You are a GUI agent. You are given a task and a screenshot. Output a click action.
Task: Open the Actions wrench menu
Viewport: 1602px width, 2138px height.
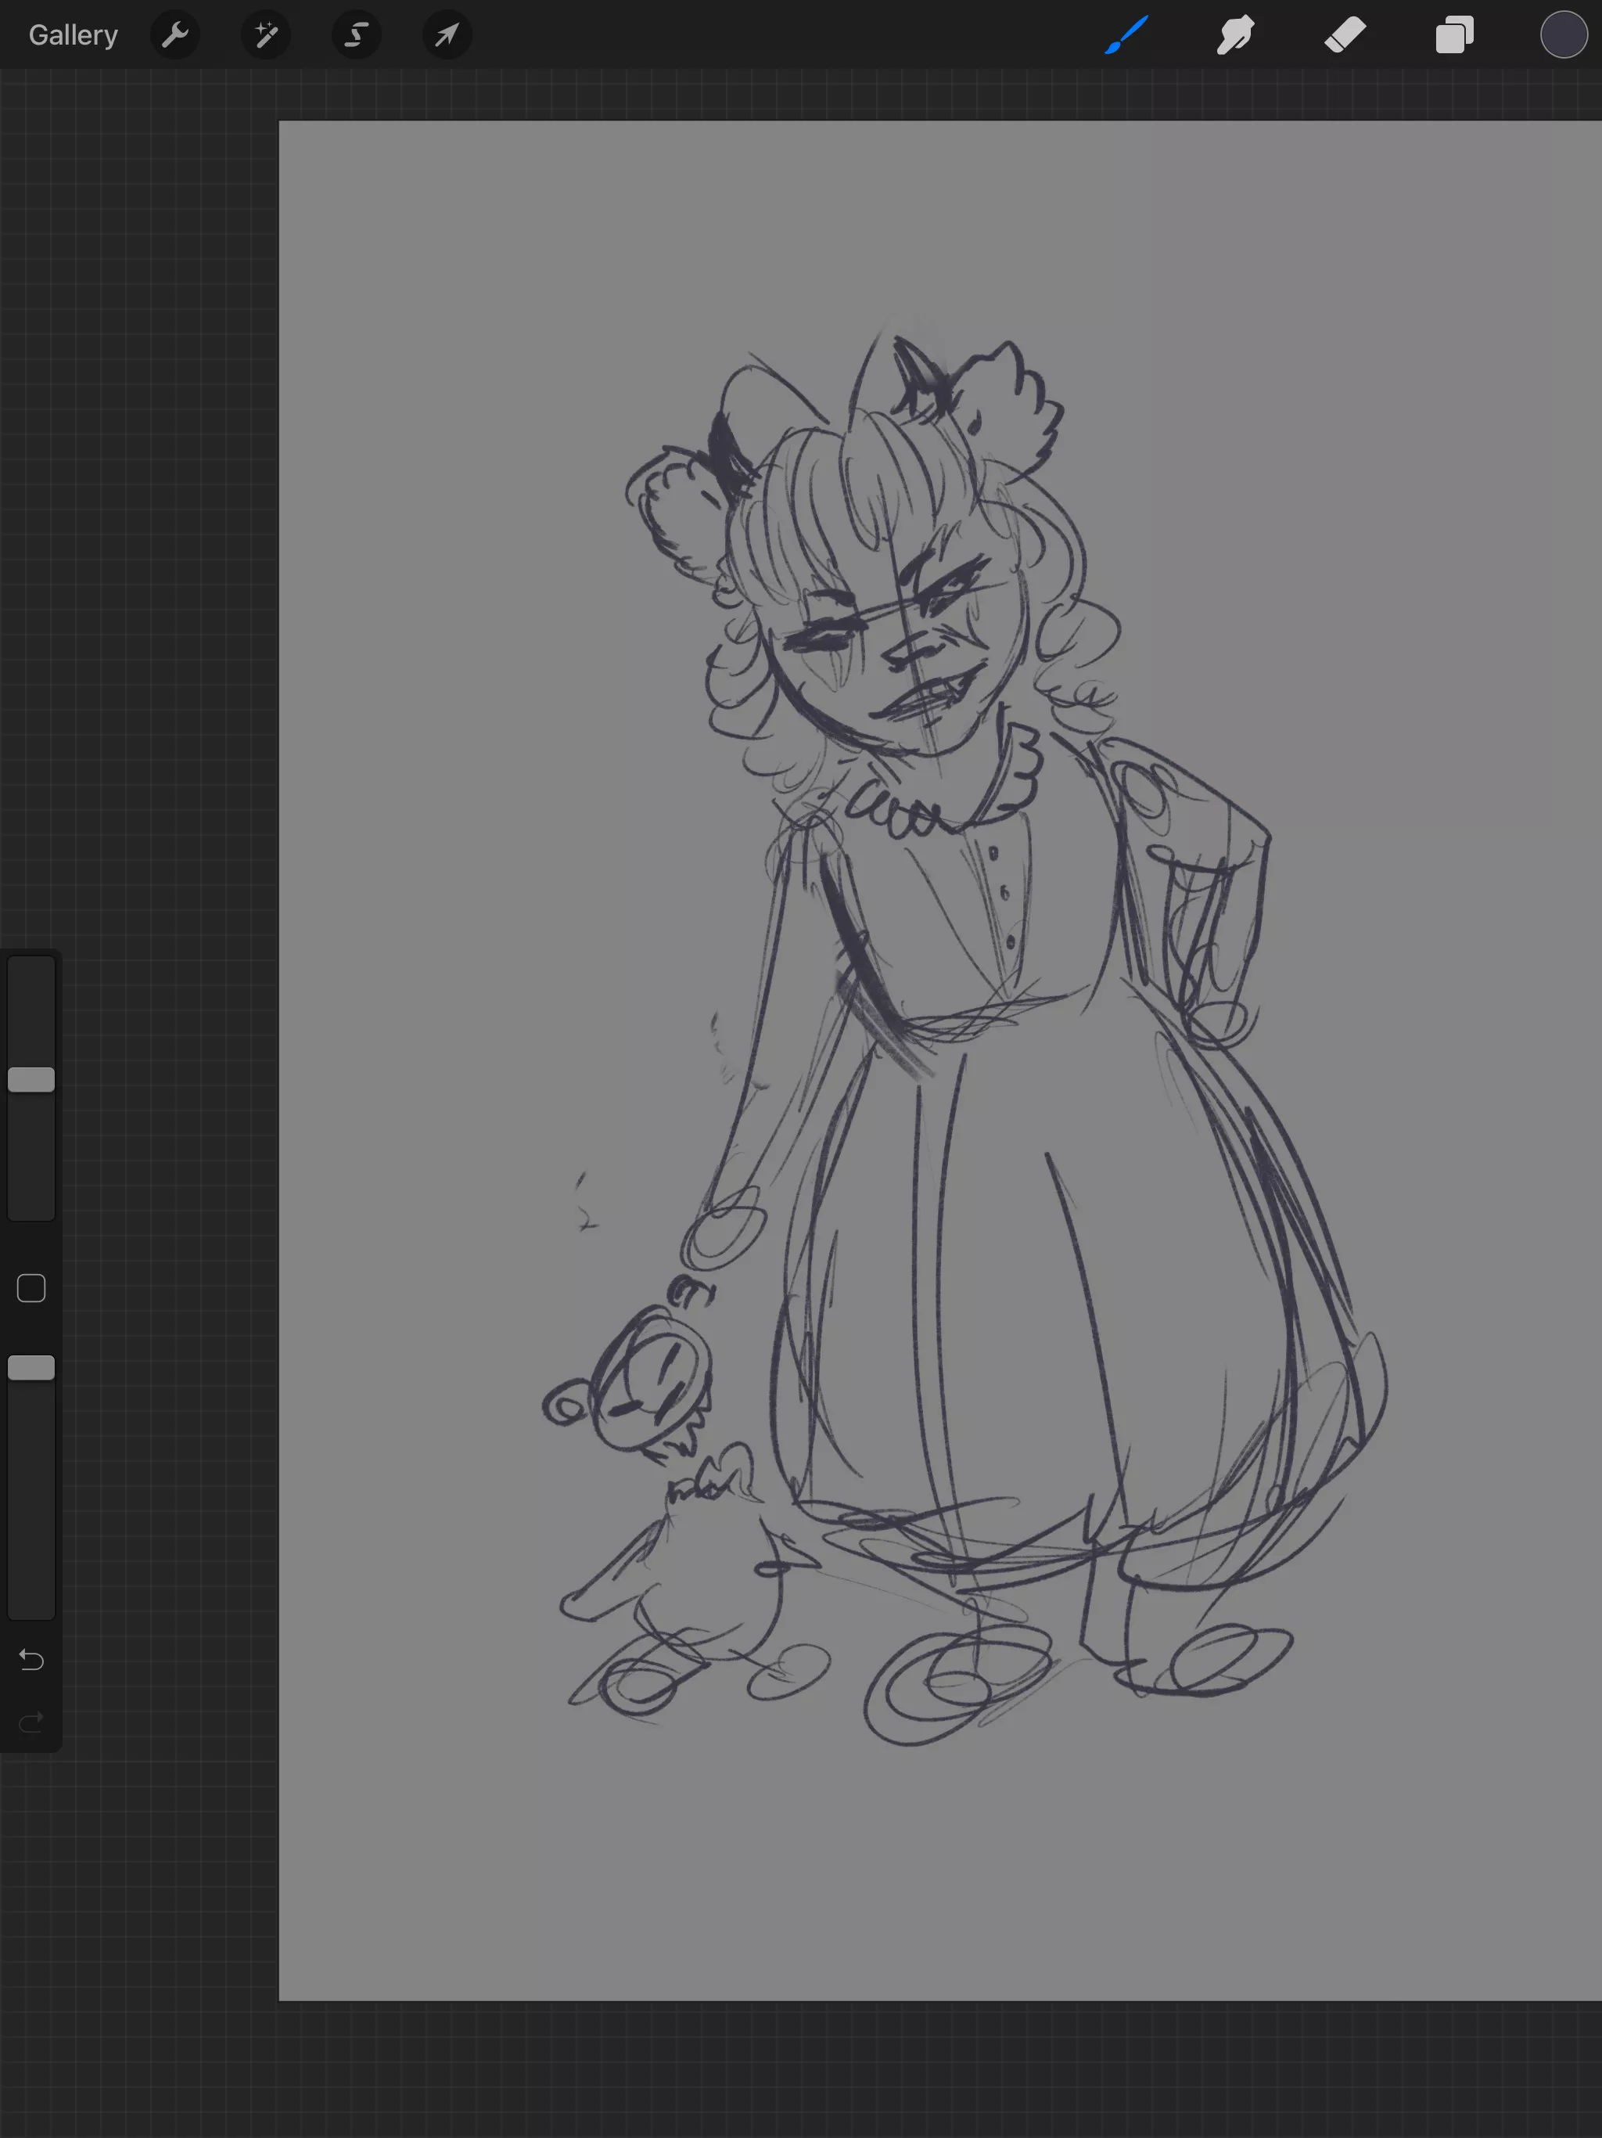click(175, 36)
